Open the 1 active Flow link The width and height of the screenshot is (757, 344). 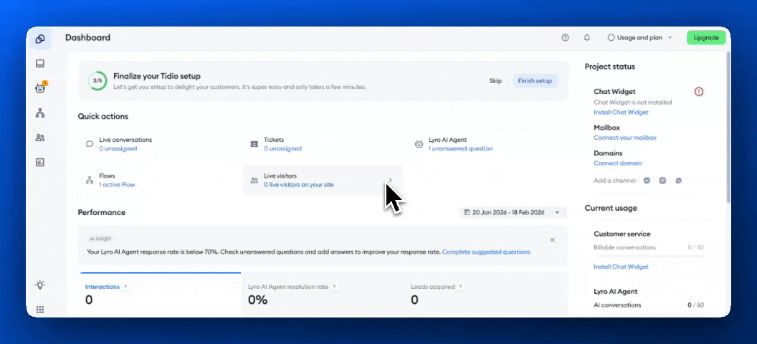pos(117,185)
